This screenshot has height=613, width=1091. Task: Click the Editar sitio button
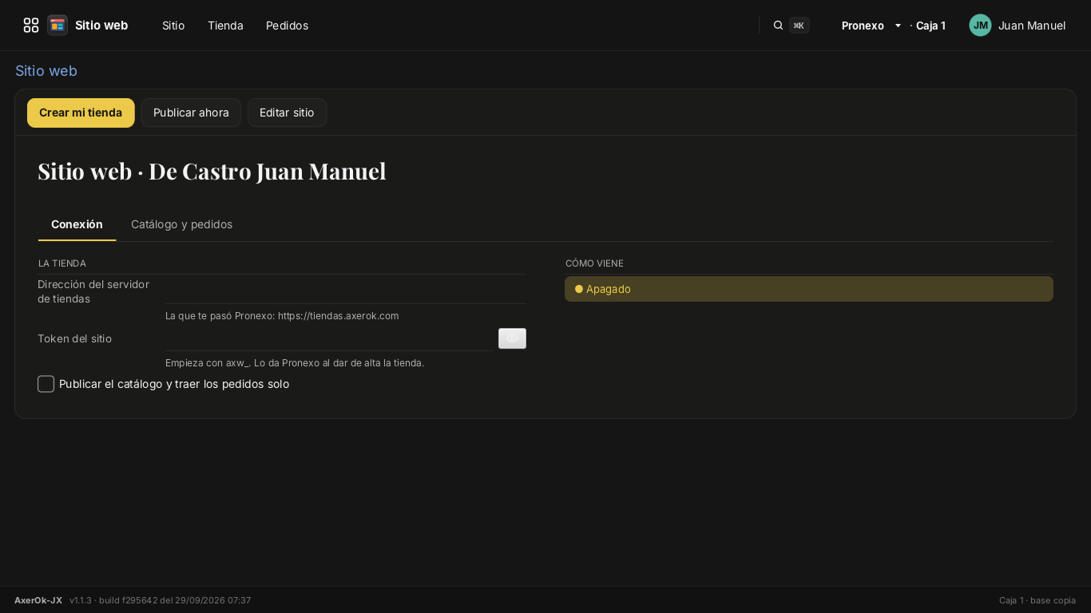coord(287,113)
